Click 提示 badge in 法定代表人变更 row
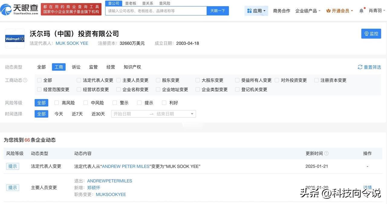Viewport: 387px width, 204px height. tap(13, 166)
